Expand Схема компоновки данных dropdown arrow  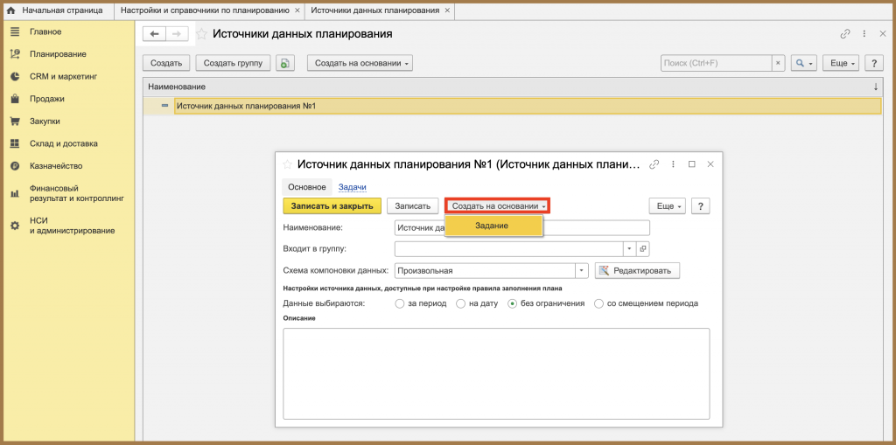[x=582, y=271]
